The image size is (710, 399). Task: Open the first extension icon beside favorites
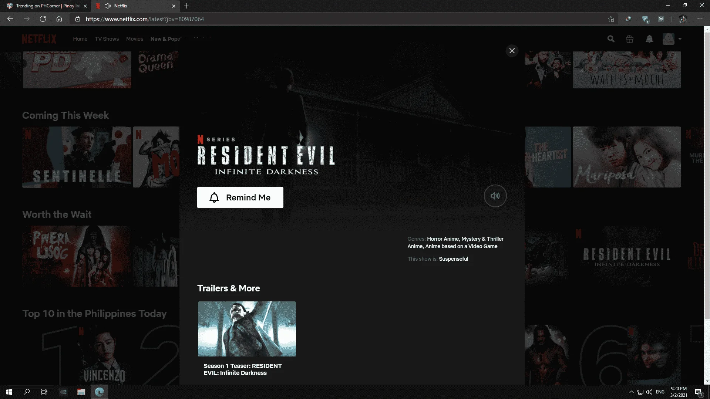[628, 19]
